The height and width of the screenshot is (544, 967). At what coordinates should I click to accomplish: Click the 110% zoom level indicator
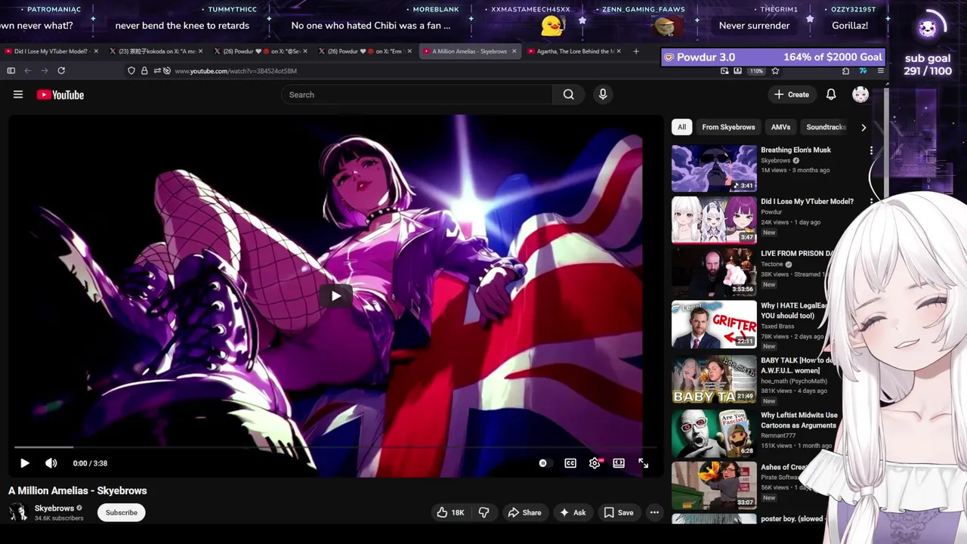pyautogui.click(x=756, y=70)
